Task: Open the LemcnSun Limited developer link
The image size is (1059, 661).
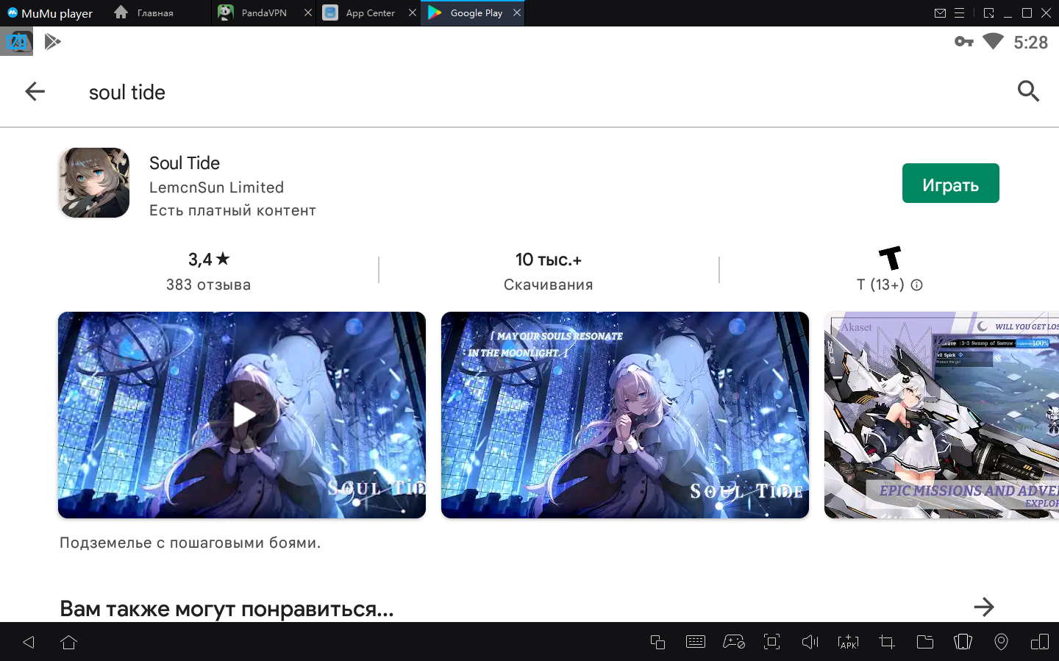Action: pos(216,187)
